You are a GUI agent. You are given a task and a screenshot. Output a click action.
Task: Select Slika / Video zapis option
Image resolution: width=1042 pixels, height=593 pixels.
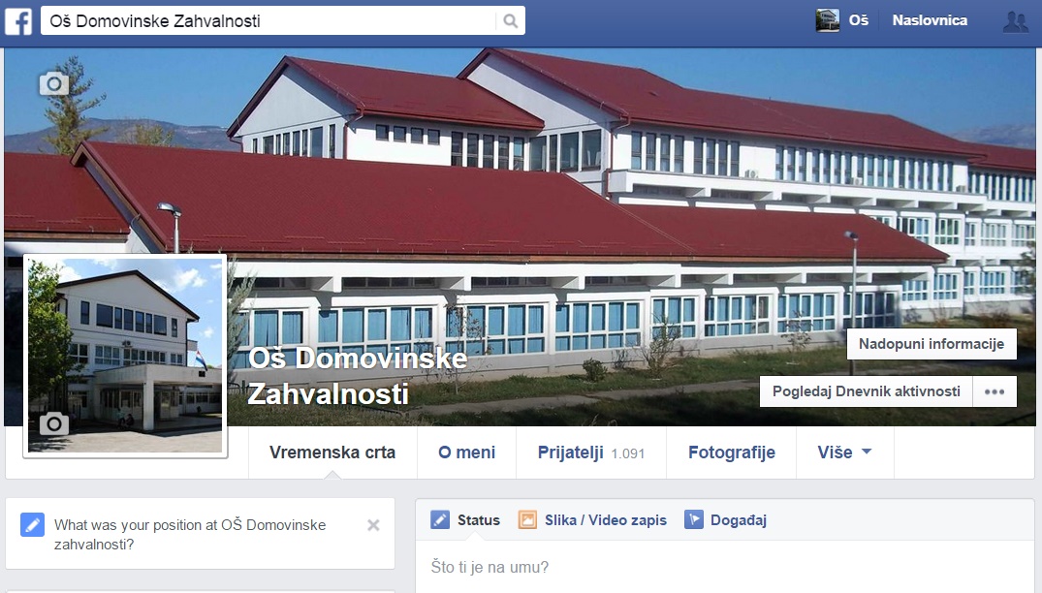(593, 520)
